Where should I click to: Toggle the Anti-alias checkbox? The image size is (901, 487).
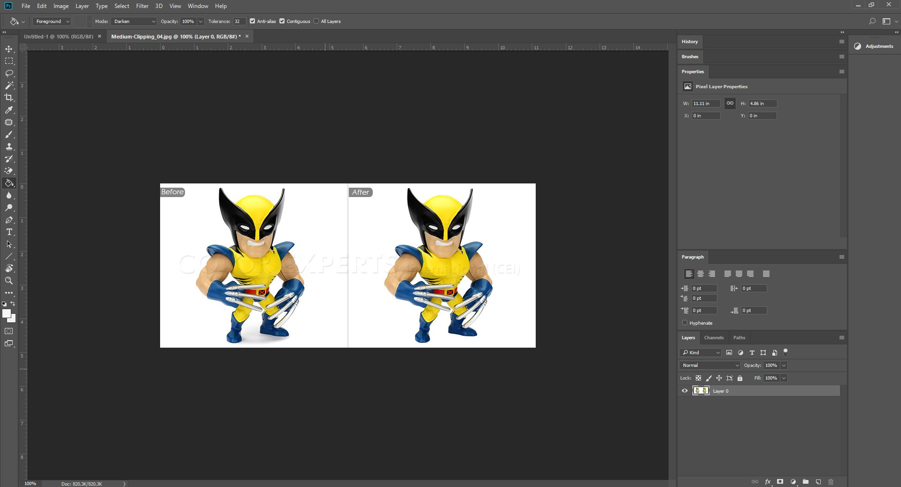[253, 21]
